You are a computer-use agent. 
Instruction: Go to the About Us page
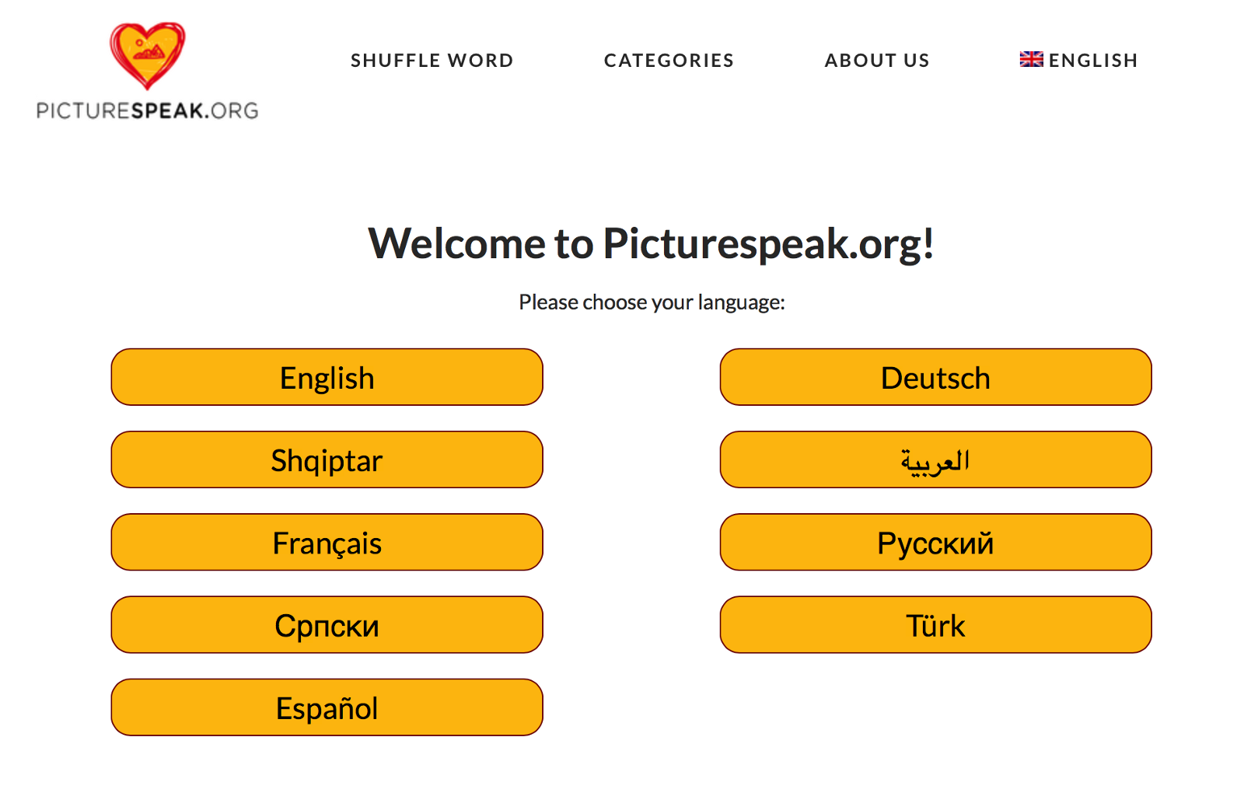(876, 61)
